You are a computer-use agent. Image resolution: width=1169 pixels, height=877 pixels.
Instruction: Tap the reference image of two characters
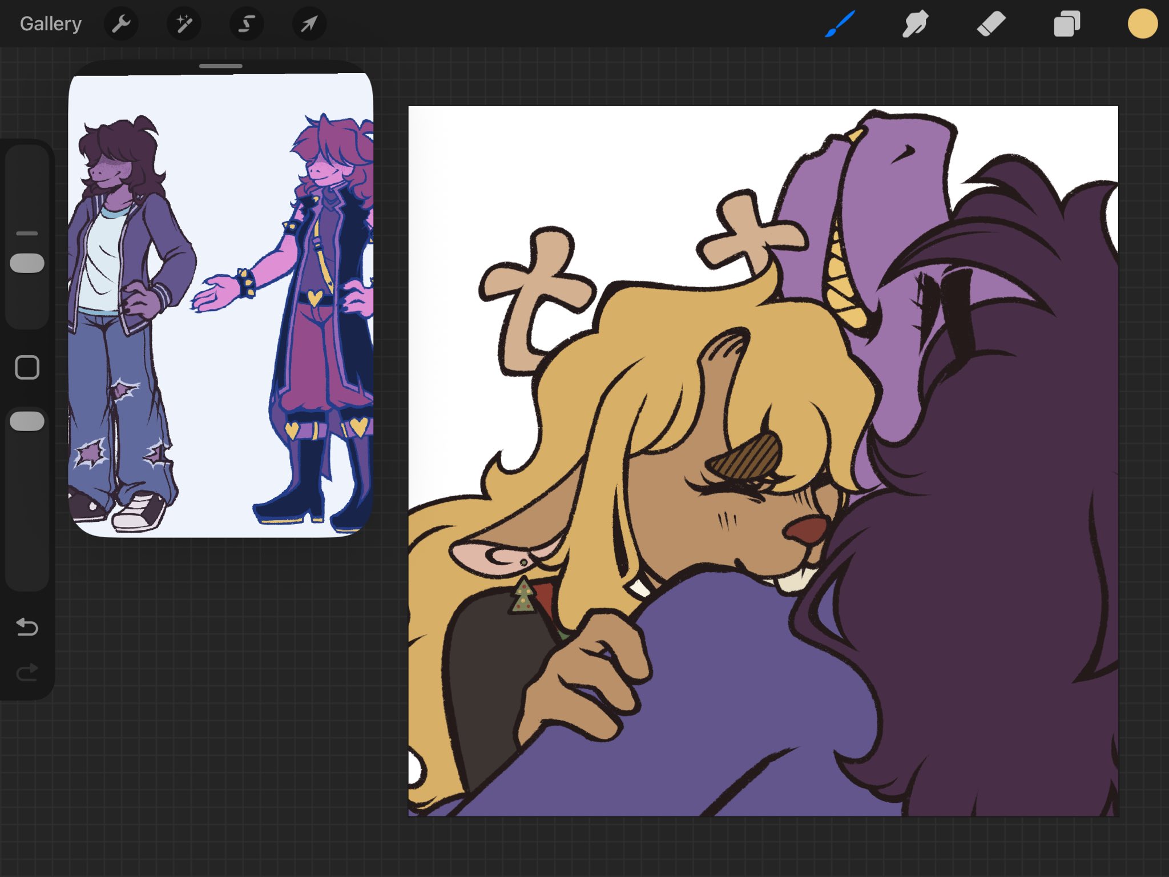(x=221, y=303)
